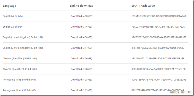Download the English 32-bit (x86) ISO
This screenshot has height=96, width=194.
click(76, 27)
